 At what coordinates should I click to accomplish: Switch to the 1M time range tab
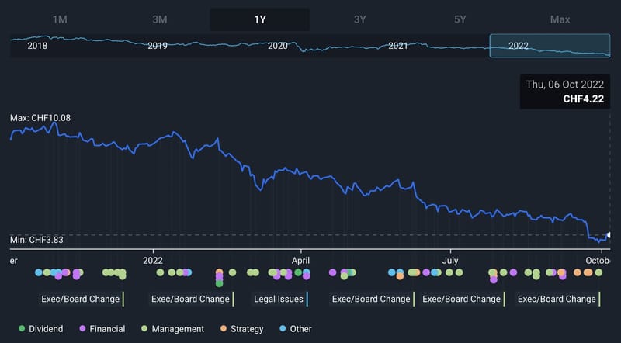click(60, 19)
